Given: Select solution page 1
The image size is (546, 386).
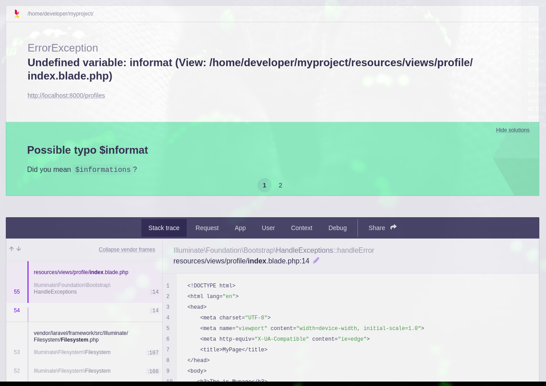Looking at the screenshot, I should (264, 185).
